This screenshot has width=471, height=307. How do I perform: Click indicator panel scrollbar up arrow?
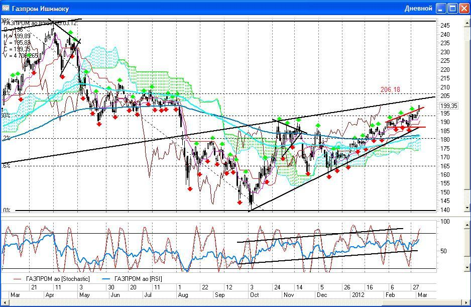click(467, 225)
